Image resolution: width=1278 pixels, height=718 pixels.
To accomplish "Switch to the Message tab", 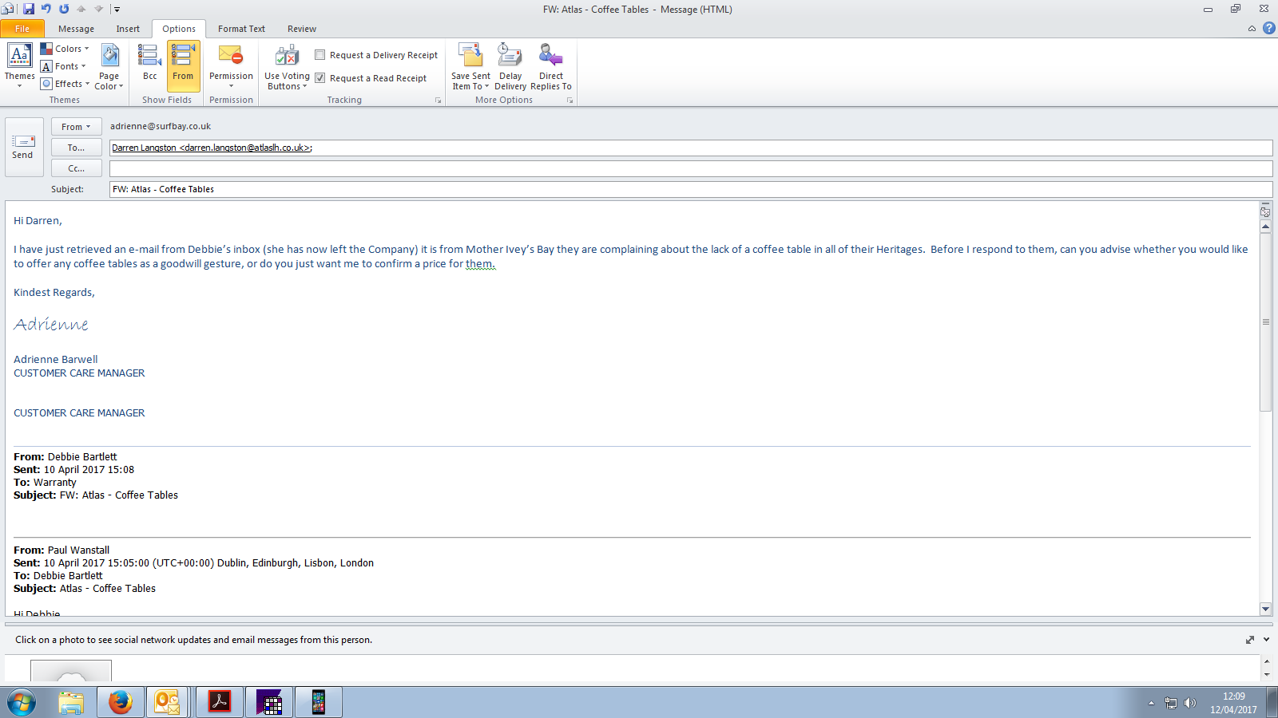I will (76, 29).
